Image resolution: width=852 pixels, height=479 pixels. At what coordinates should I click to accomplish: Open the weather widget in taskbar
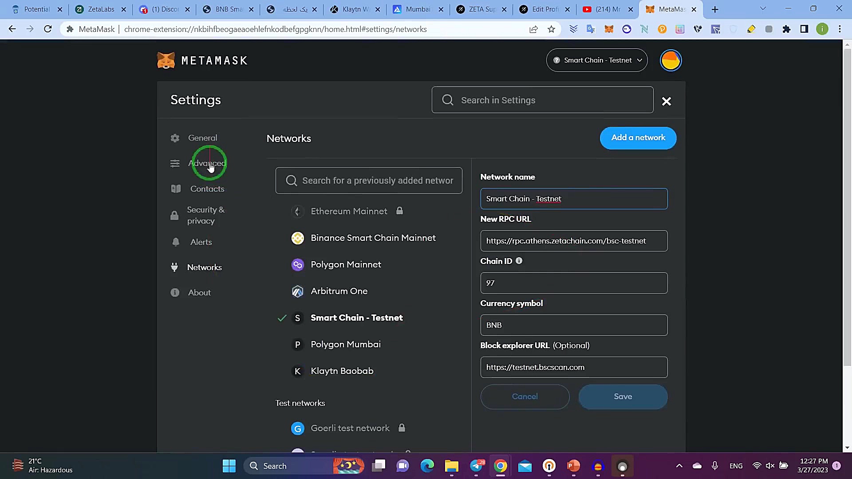tap(42, 466)
